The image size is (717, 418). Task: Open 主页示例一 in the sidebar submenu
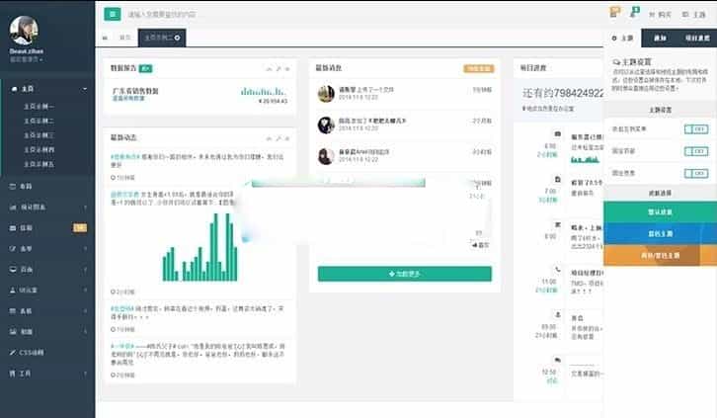[x=39, y=107]
